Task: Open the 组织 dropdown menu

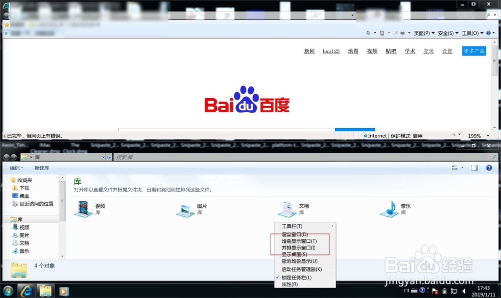Action: [16, 167]
